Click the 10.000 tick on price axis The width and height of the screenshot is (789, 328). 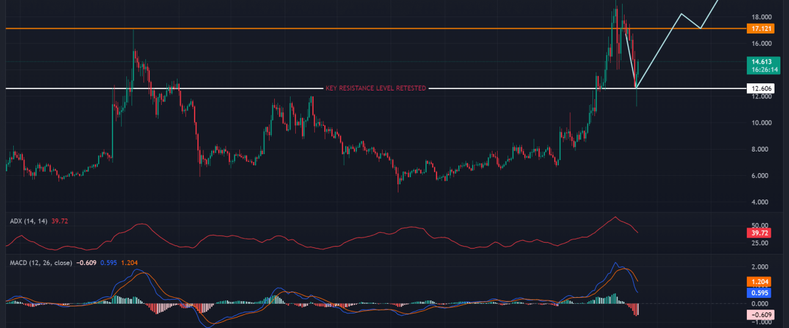pyautogui.click(x=761, y=123)
